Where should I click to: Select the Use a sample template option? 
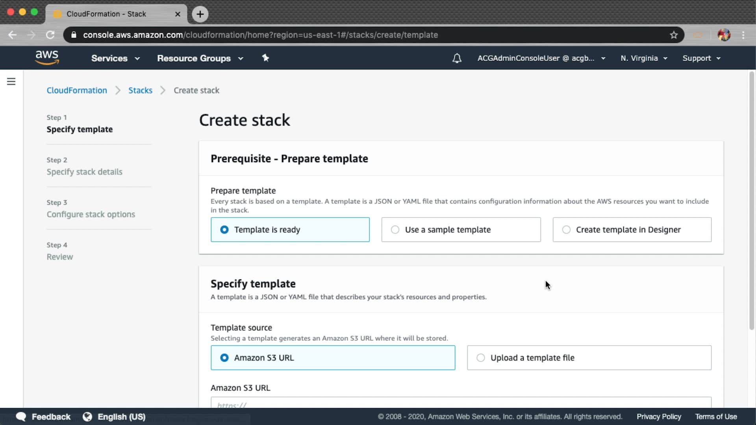point(461,229)
